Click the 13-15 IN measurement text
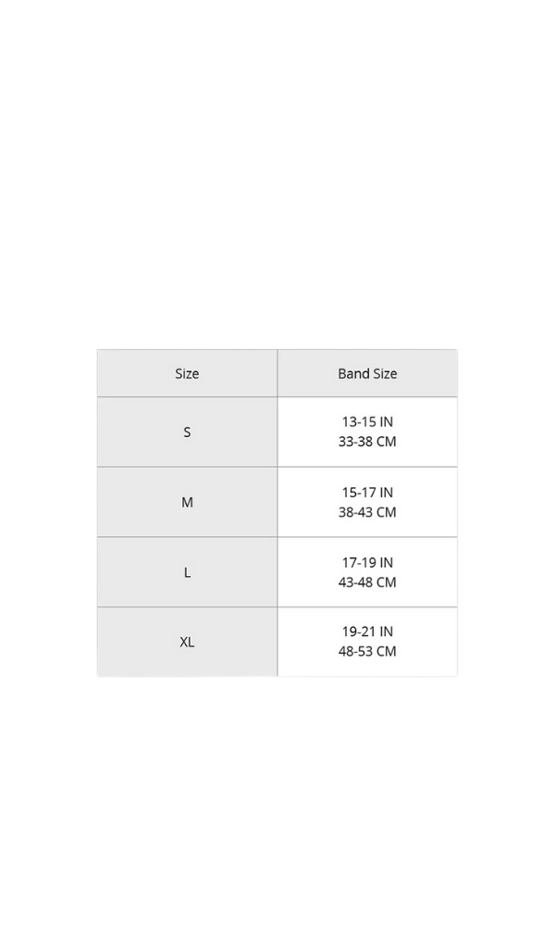 (x=367, y=422)
